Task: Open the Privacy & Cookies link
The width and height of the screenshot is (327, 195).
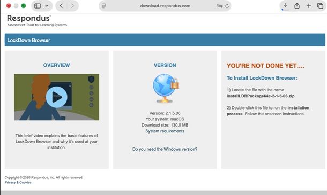Action: pos(18,182)
